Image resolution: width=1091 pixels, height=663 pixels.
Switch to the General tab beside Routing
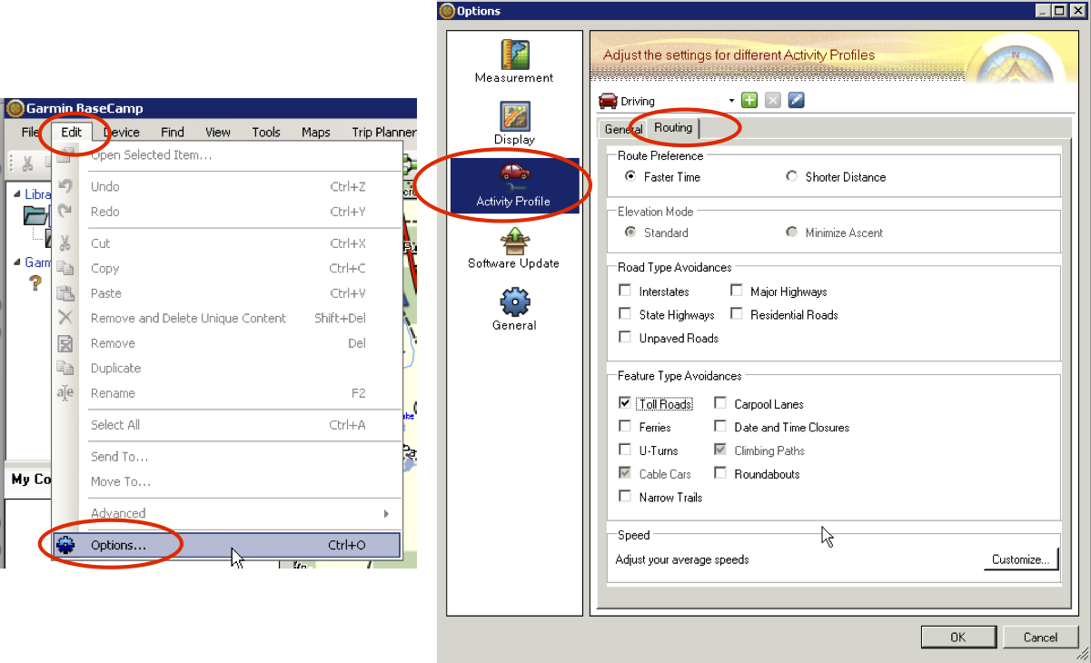[623, 129]
